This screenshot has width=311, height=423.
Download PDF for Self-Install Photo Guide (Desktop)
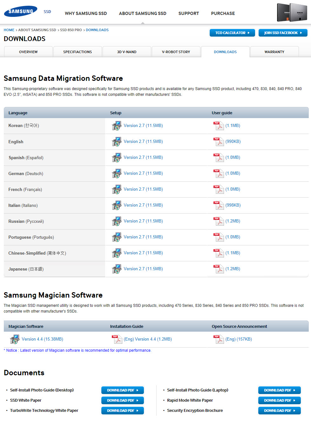pos(123,390)
